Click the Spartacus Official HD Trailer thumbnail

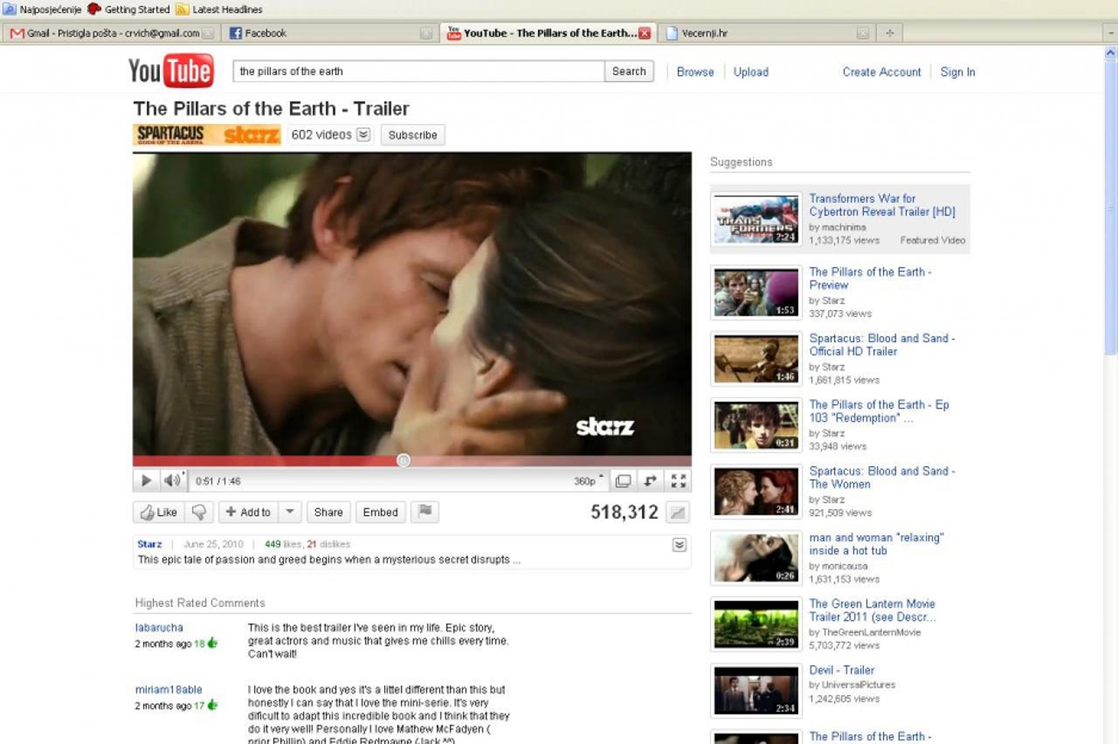pyautogui.click(x=756, y=358)
